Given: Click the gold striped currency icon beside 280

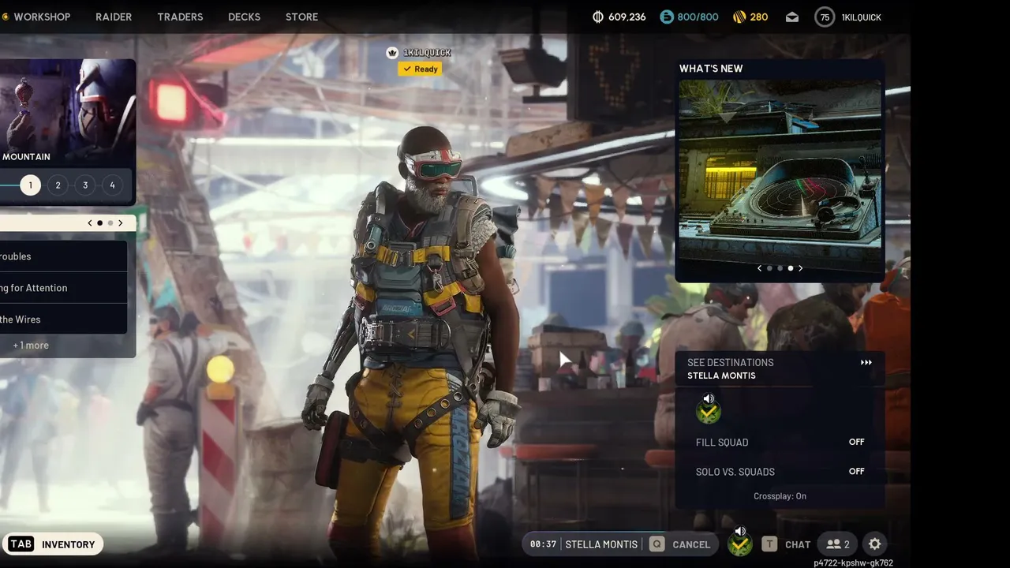Looking at the screenshot, I should tap(739, 17).
